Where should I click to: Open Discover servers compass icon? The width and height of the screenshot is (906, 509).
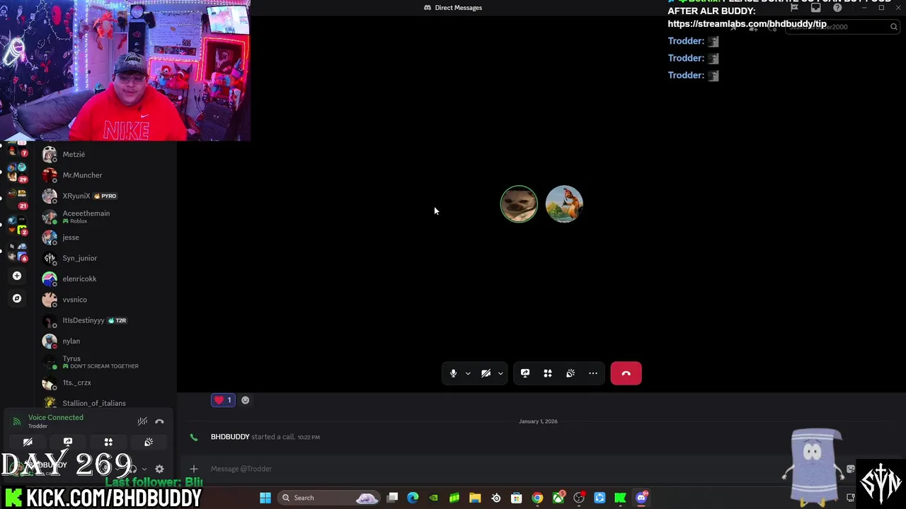tap(17, 298)
